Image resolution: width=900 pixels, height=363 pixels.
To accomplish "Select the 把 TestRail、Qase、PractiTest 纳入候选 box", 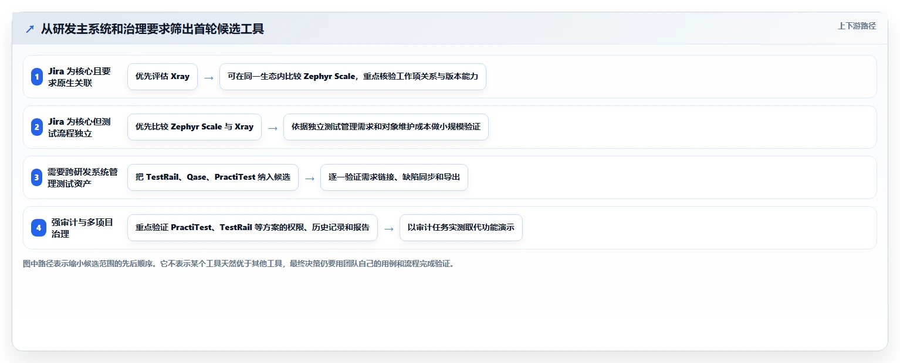I will pos(213,177).
